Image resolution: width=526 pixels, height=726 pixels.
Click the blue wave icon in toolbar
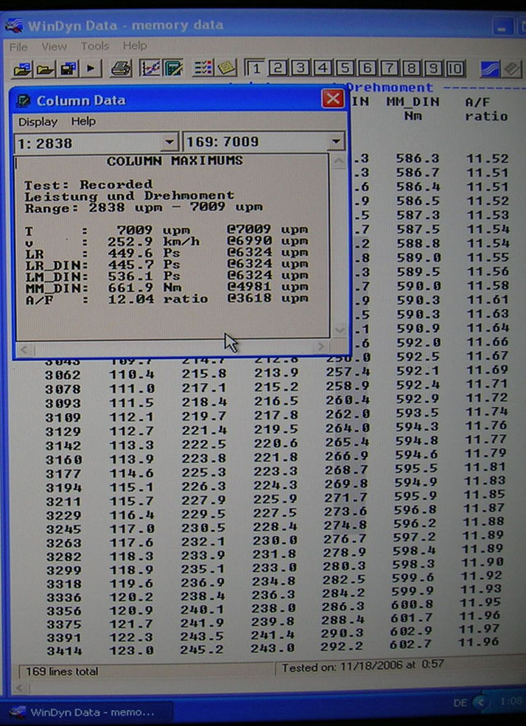tap(491, 69)
